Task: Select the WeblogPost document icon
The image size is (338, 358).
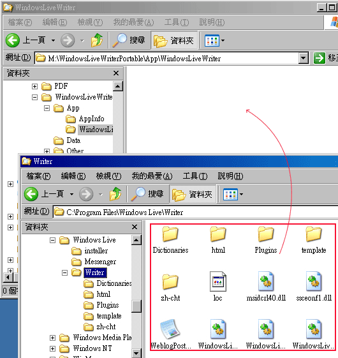Action: pyautogui.click(x=170, y=329)
